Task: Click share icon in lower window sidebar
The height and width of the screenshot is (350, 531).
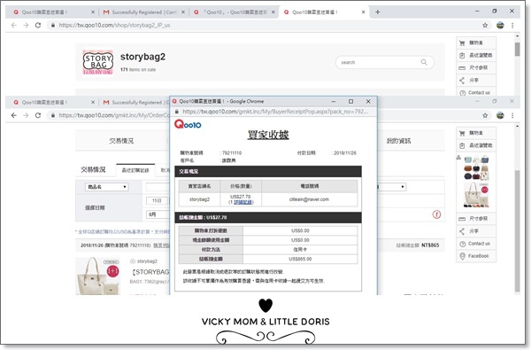Action: [x=462, y=231]
